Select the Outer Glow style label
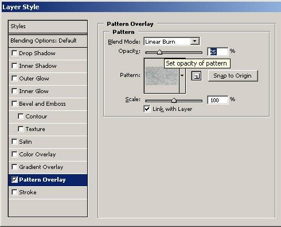281x227 pixels. click(x=34, y=79)
